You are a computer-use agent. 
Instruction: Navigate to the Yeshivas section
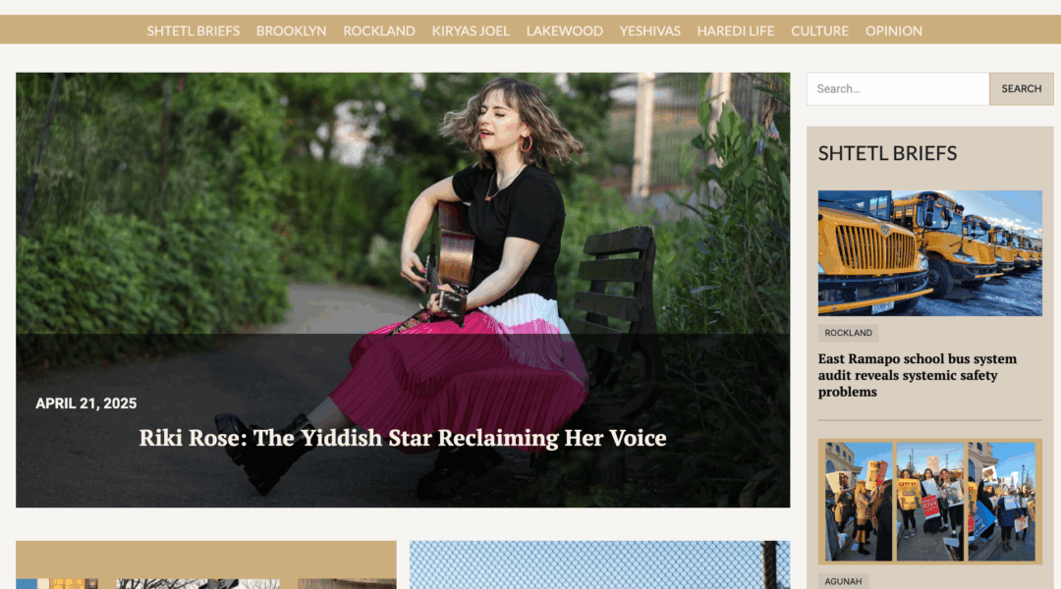tap(649, 31)
